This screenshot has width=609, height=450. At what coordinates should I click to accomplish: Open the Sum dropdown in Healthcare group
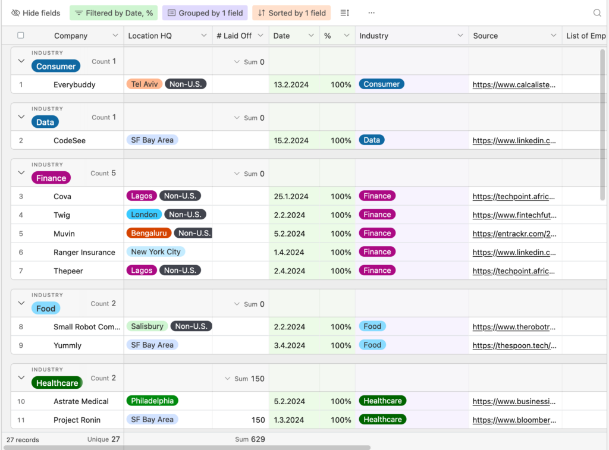[x=228, y=379]
